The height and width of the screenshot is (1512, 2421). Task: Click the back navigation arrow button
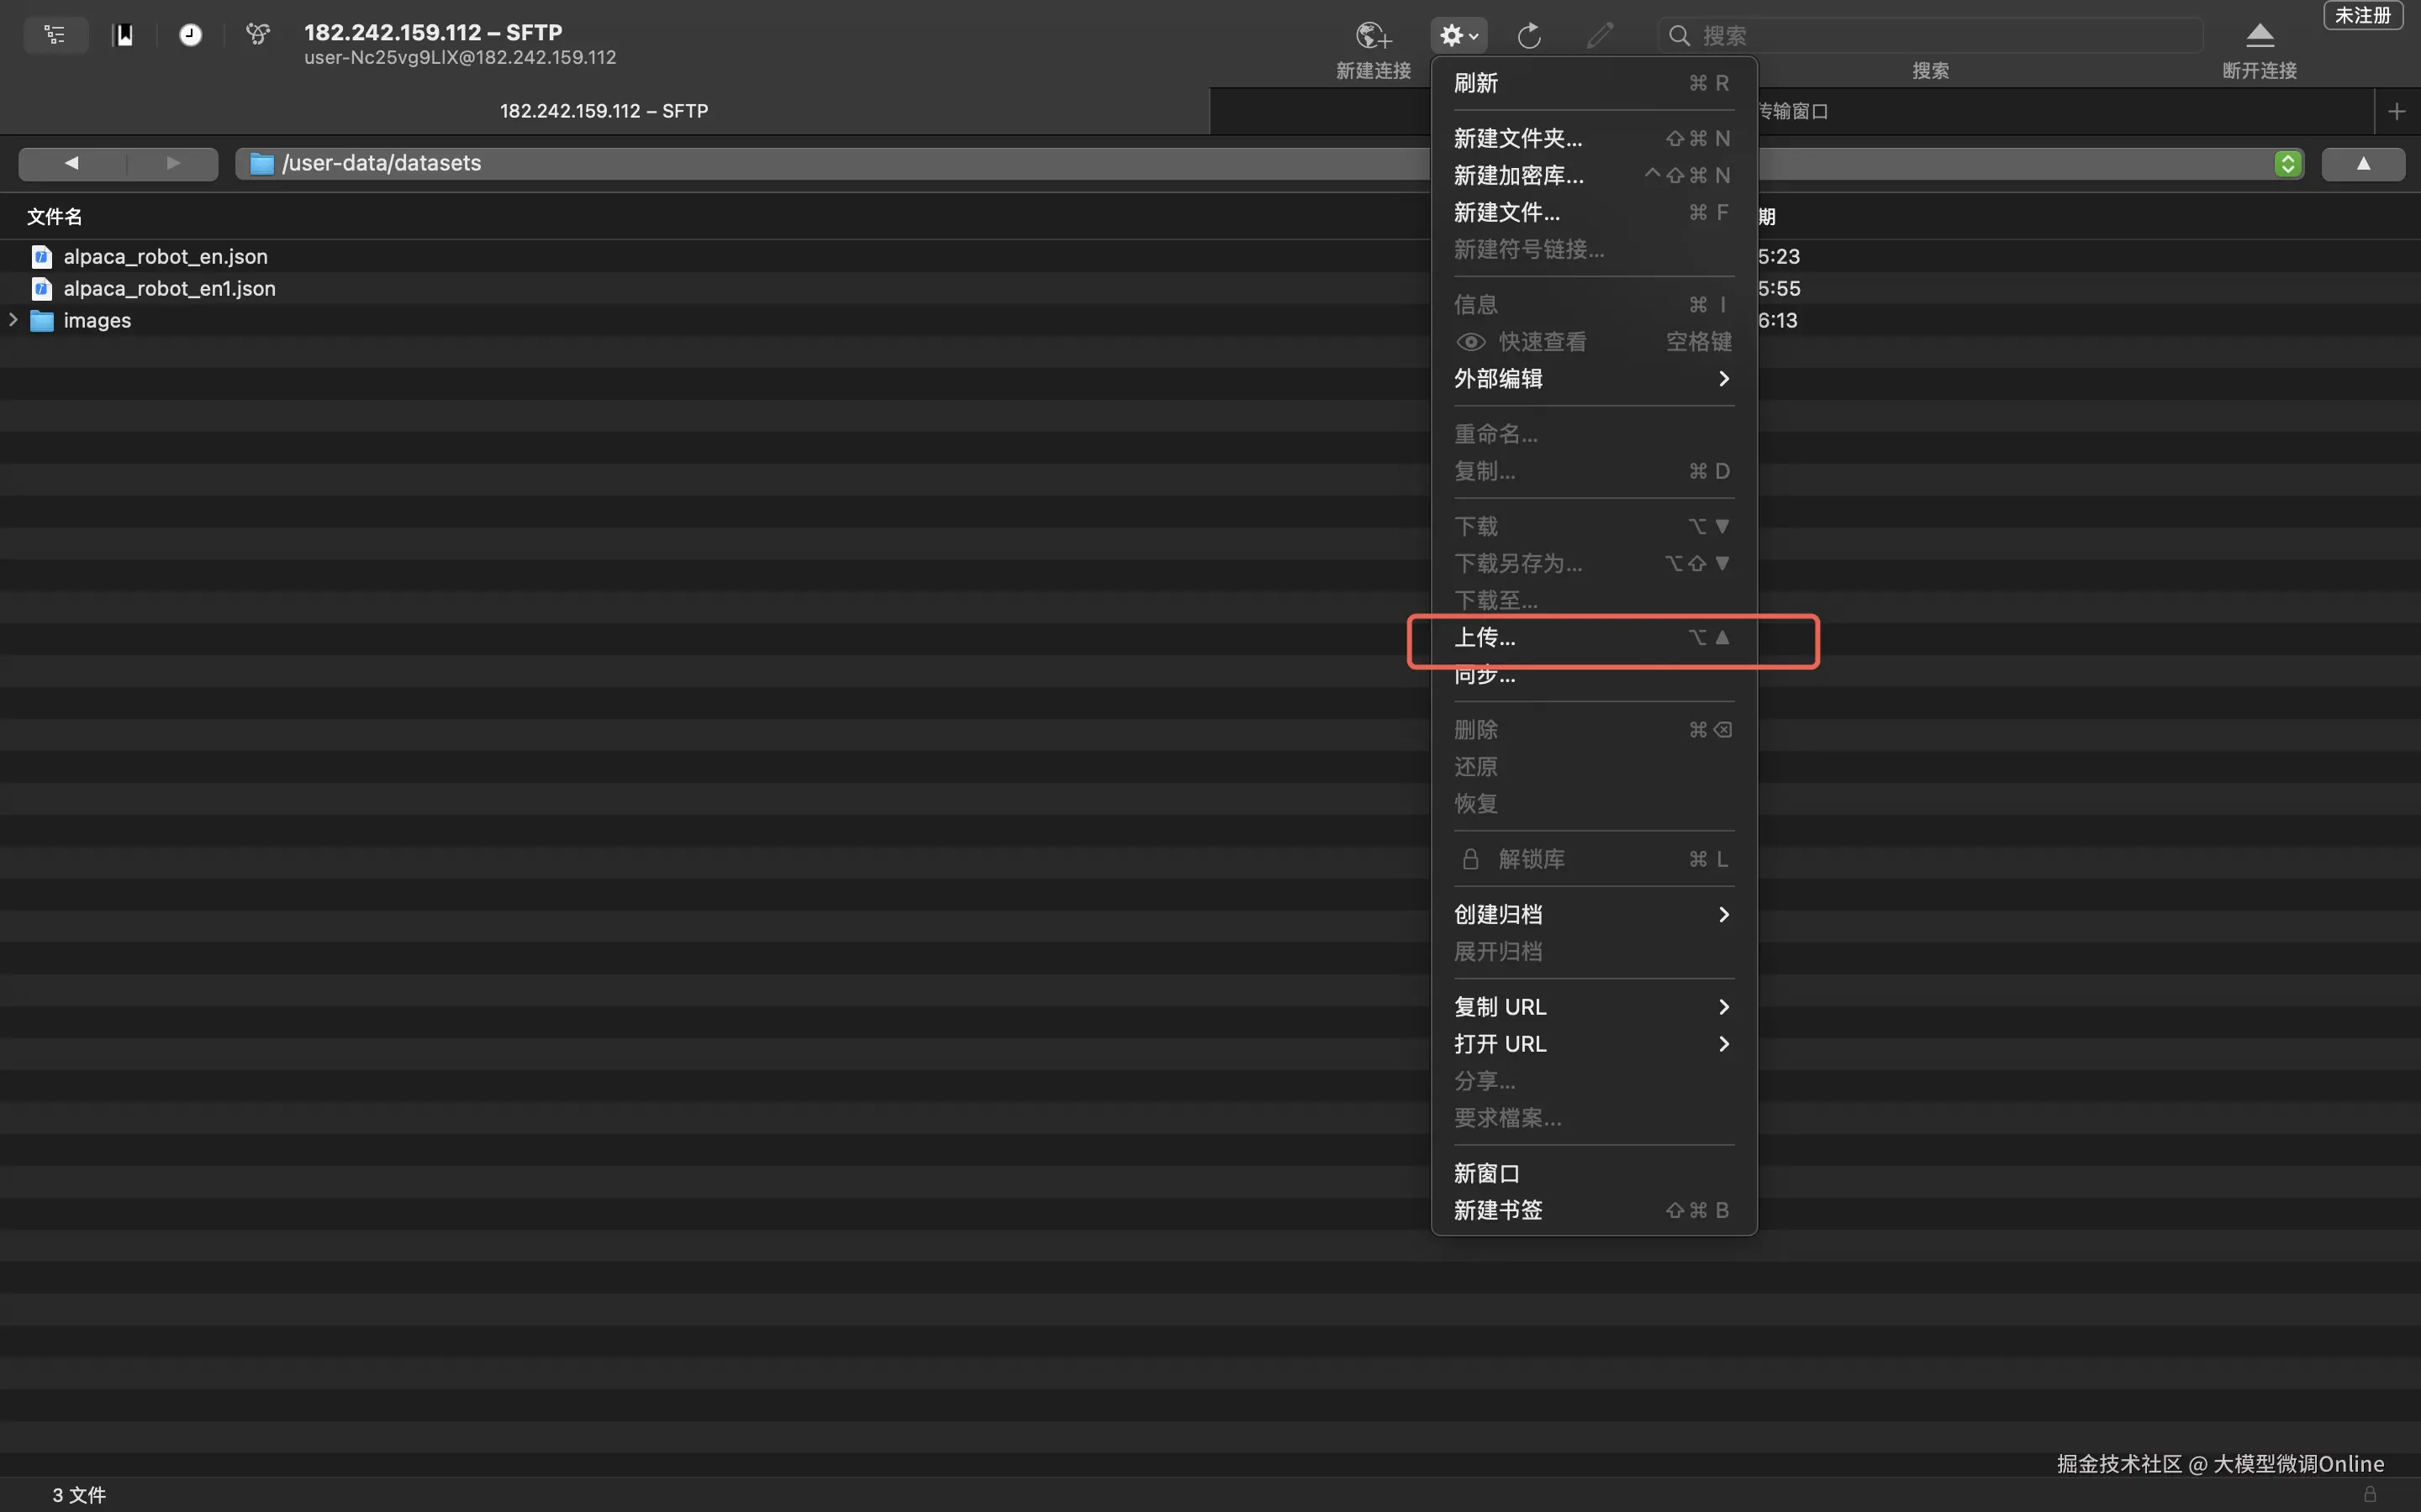71,163
